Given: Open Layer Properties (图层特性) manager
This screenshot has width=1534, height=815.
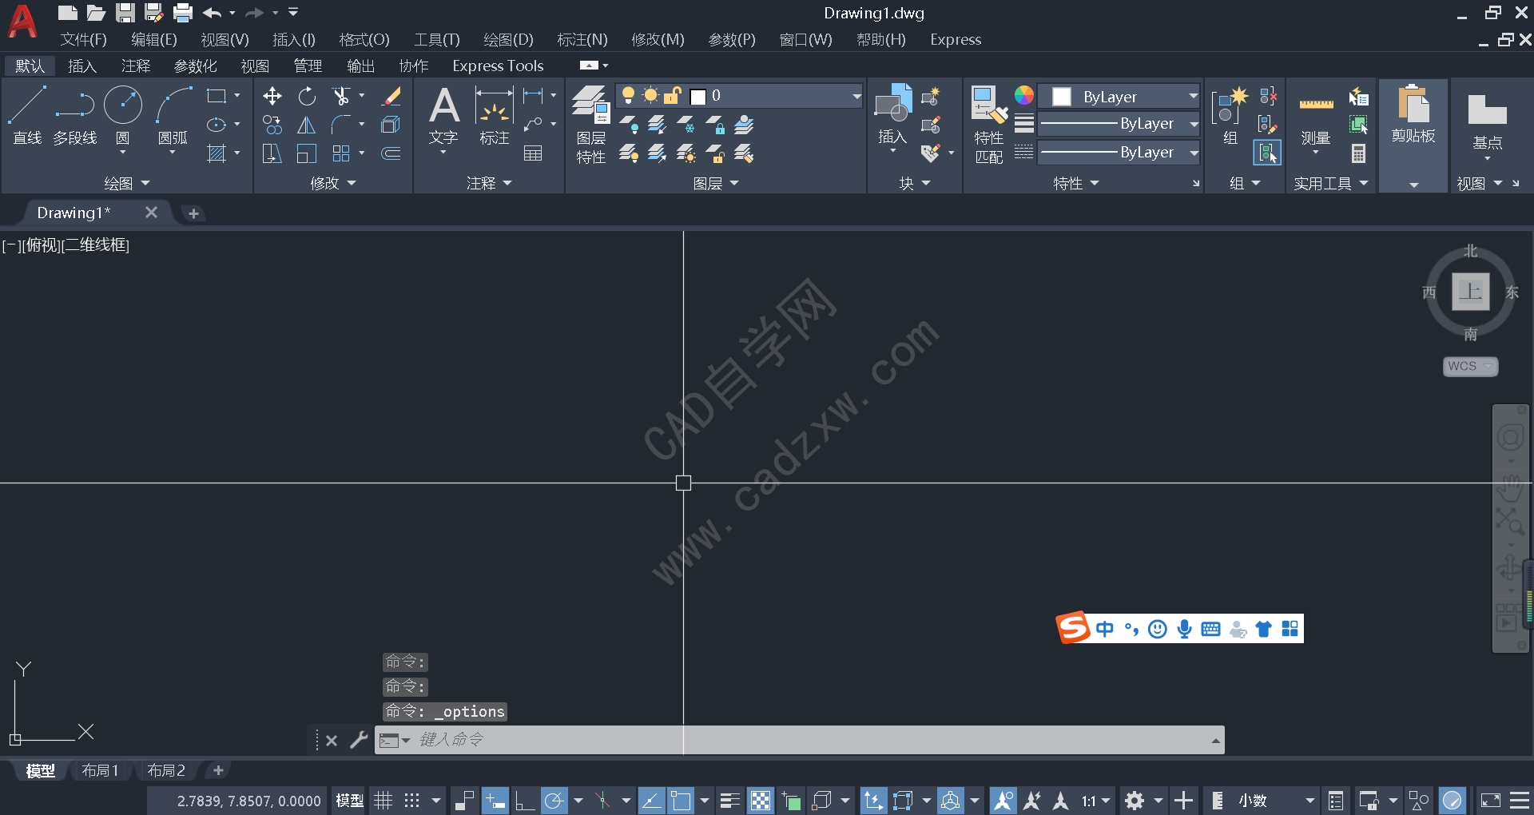Looking at the screenshot, I should 591,125.
